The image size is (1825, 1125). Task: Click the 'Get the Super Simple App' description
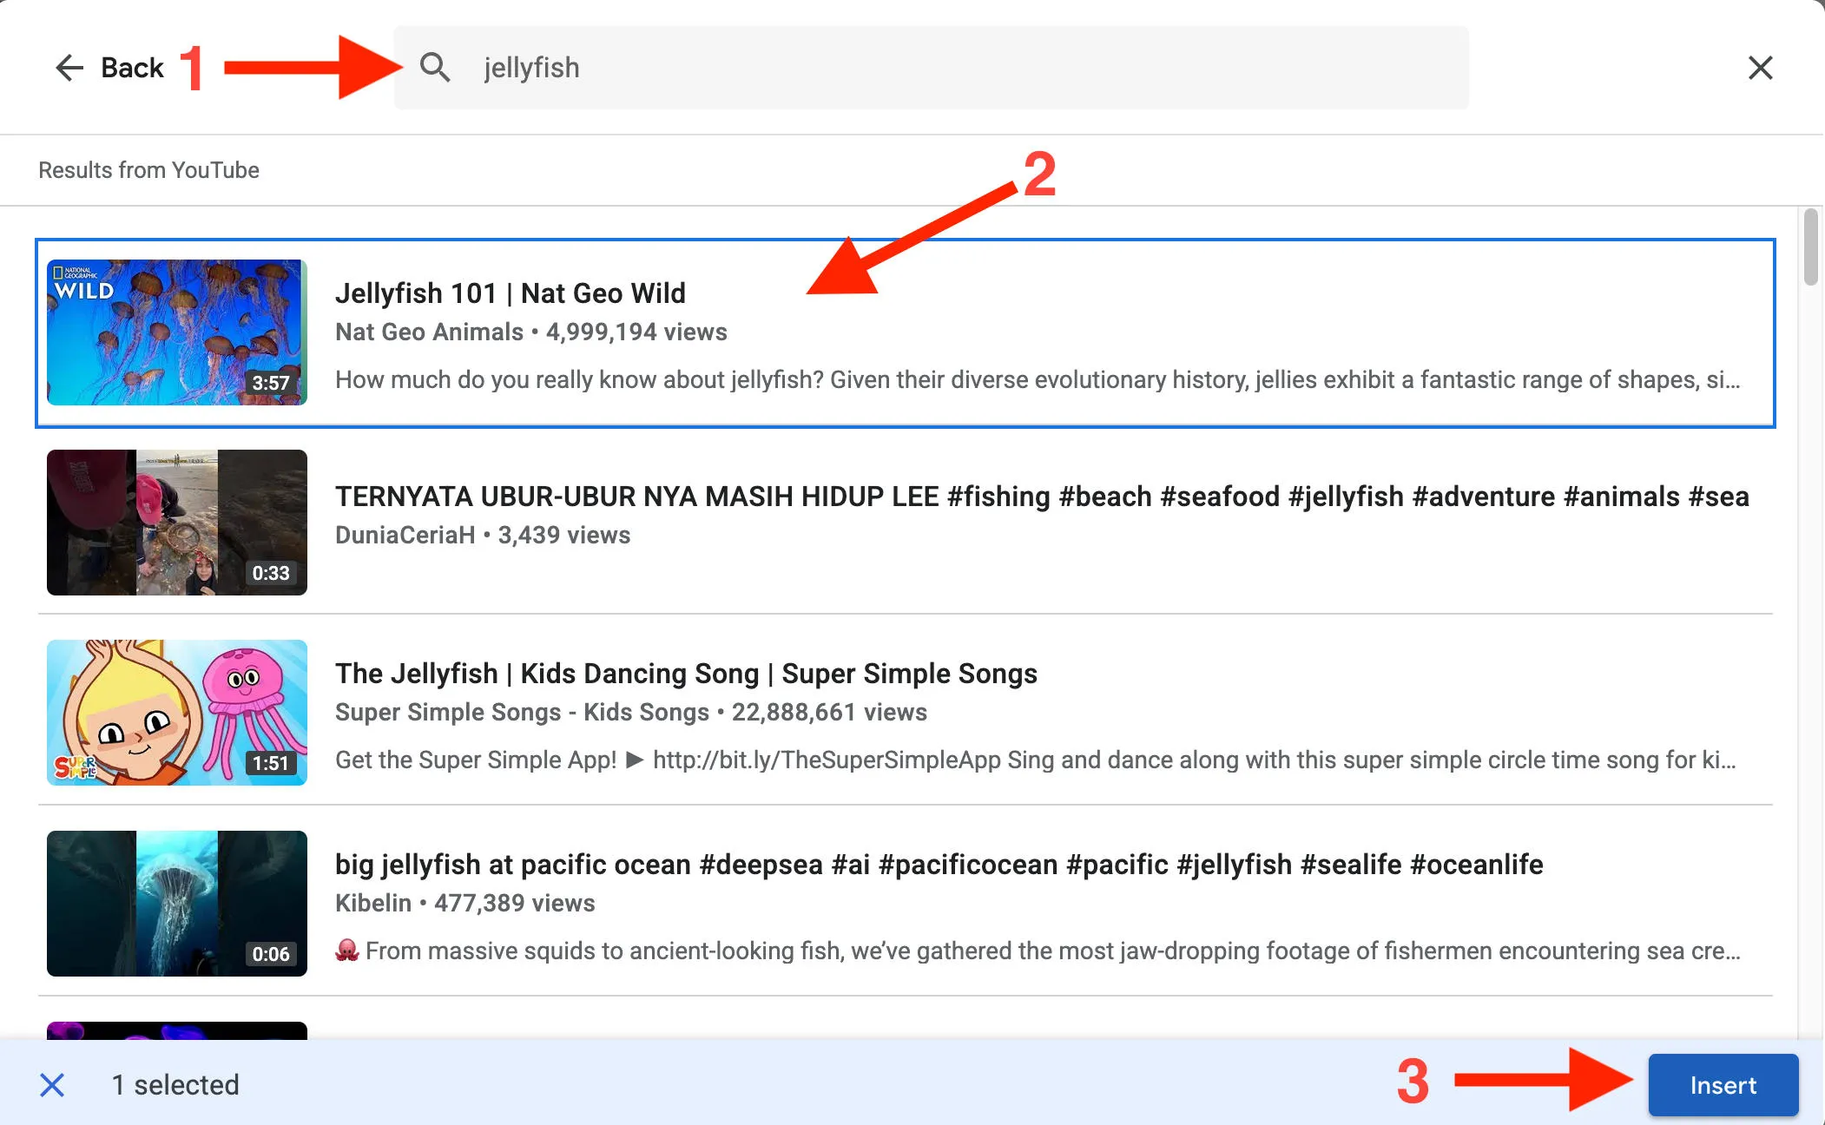(1036, 760)
